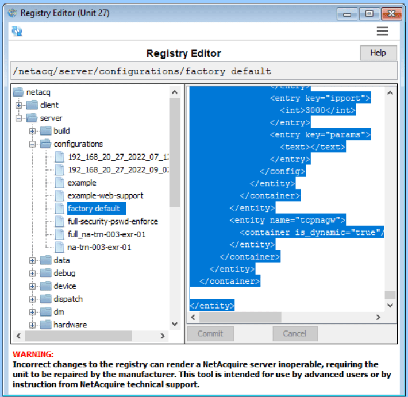Image resolution: width=408 pixels, height=397 pixels.
Task: Click the client folder icon
Action: [x=32, y=105]
